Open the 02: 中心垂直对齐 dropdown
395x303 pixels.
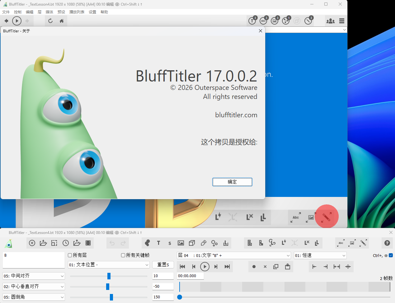[x=34, y=287]
